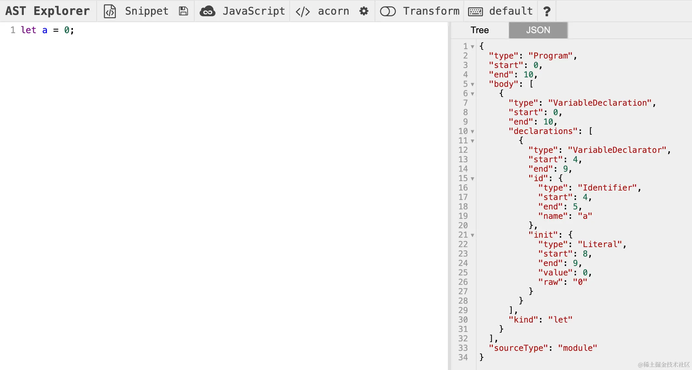Open the JavaScript language menu
Image resolution: width=692 pixels, height=370 pixels.
(254, 11)
